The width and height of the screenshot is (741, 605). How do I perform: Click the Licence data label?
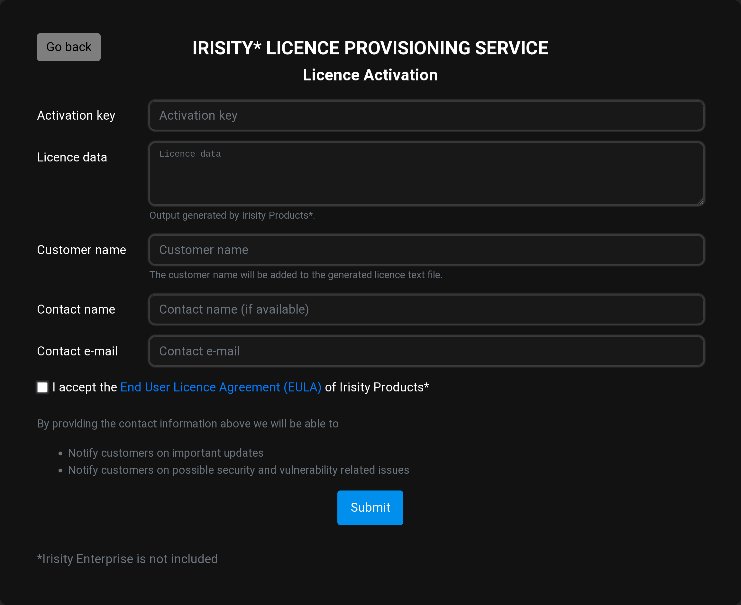pos(72,158)
